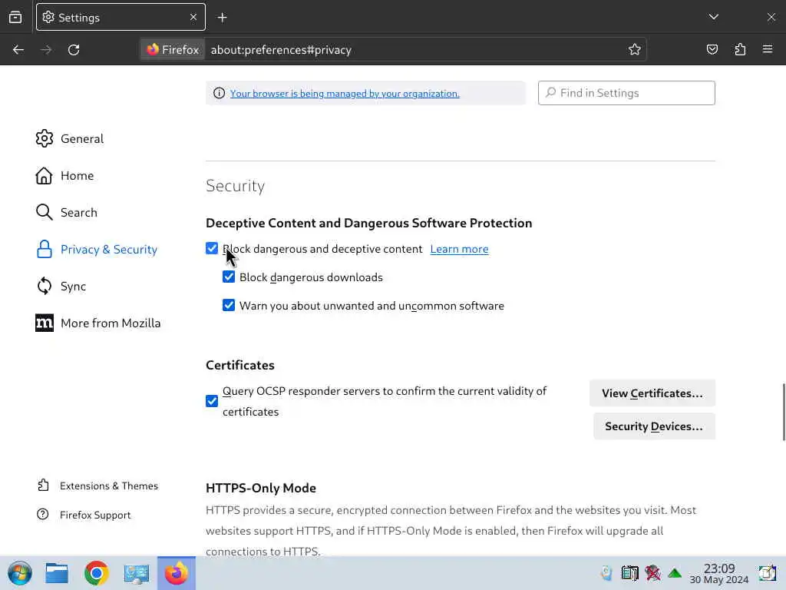Toggle the Query OCSP responder servers checkbox

click(212, 401)
